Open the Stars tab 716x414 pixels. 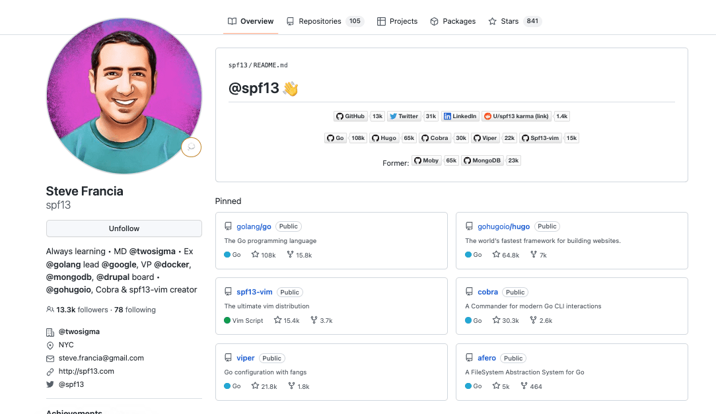[x=515, y=21]
